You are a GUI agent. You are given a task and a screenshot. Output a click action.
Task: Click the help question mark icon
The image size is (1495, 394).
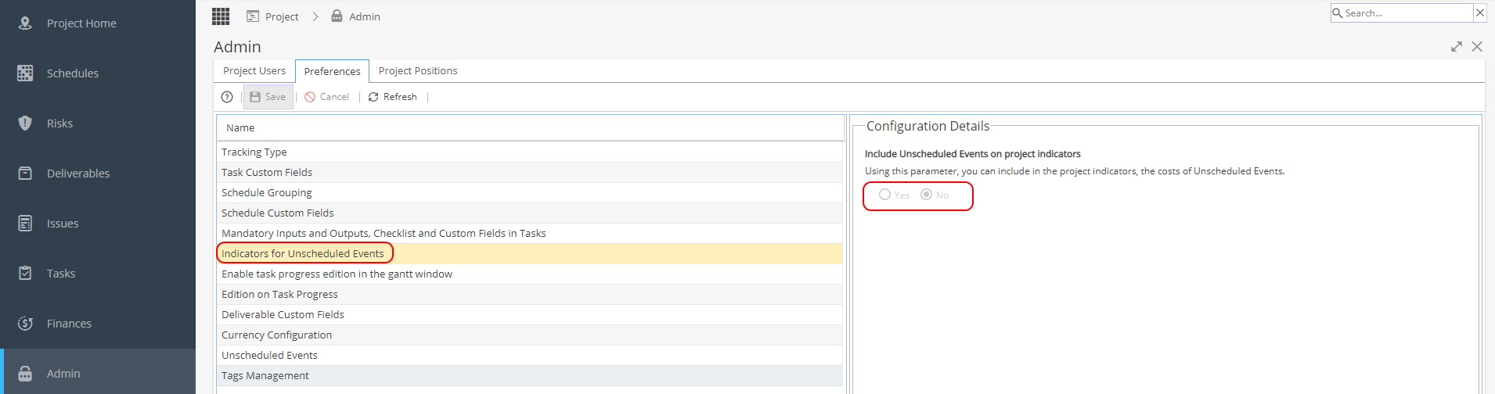pyautogui.click(x=227, y=97)
